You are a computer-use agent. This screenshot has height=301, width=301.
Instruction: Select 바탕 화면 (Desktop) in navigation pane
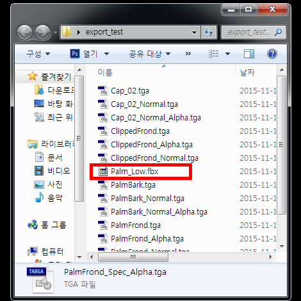(60, 104)
